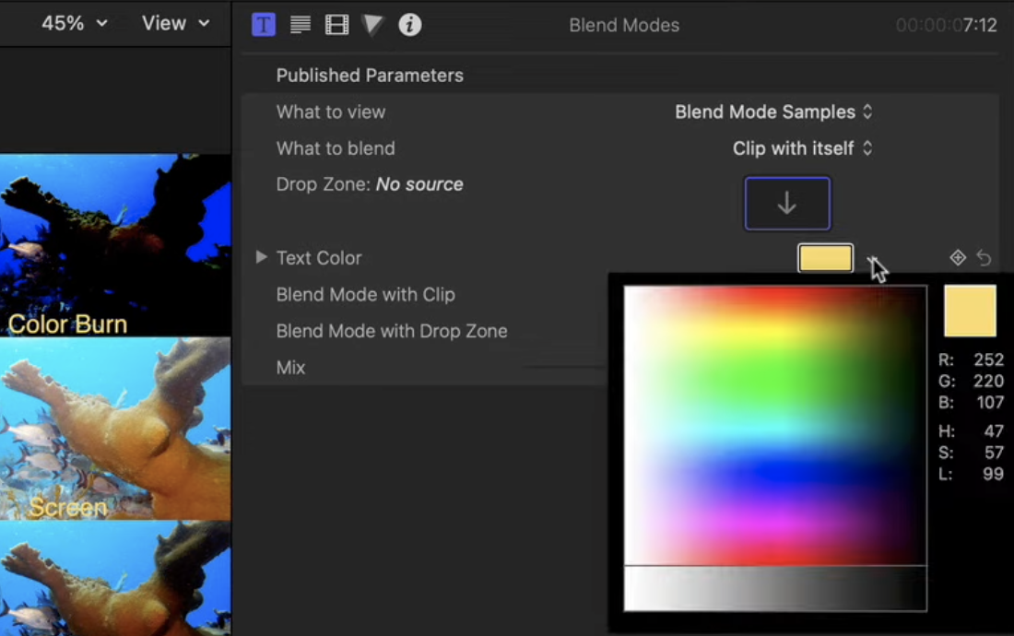Click the Text Color yellow swatch

(x=825, y=258)
